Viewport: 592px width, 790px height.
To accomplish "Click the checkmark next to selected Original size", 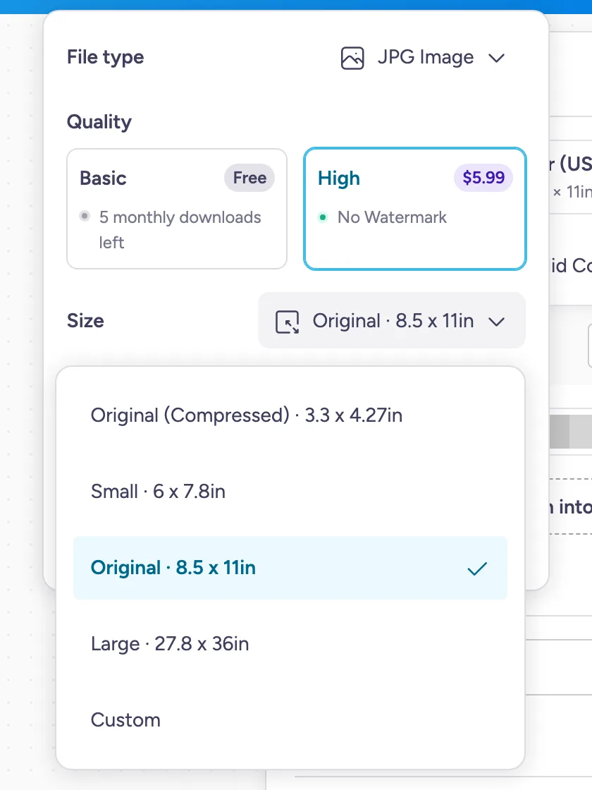I will click(476, 569).
